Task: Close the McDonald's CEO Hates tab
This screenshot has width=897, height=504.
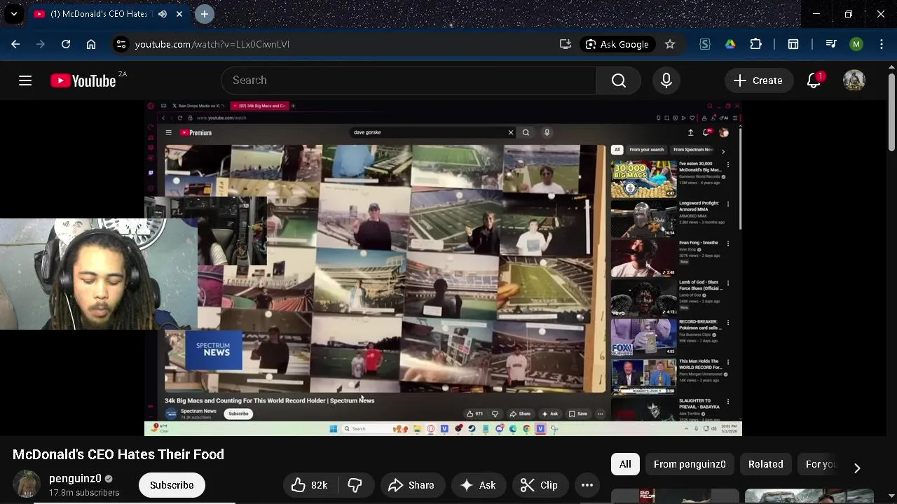Action: pyautogui.click(x=179, y=14)
